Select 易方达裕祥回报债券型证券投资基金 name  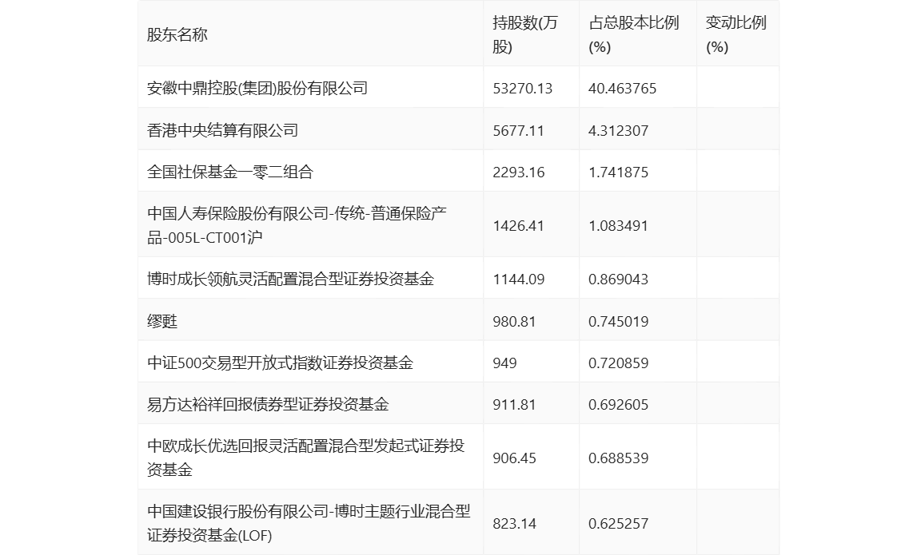point(268,404)
